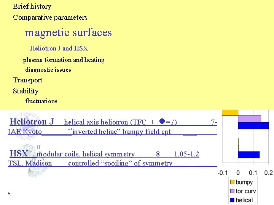Select 'Heliotron J and HSX' subheading
The image size is (274, 205).
pyautogui.click(x=59, y=48)
